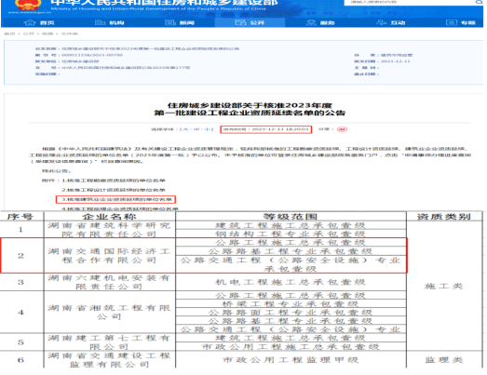Click 政策 in the breadcrumb trail
Screen dimensions: 487x375
[47, 33]
